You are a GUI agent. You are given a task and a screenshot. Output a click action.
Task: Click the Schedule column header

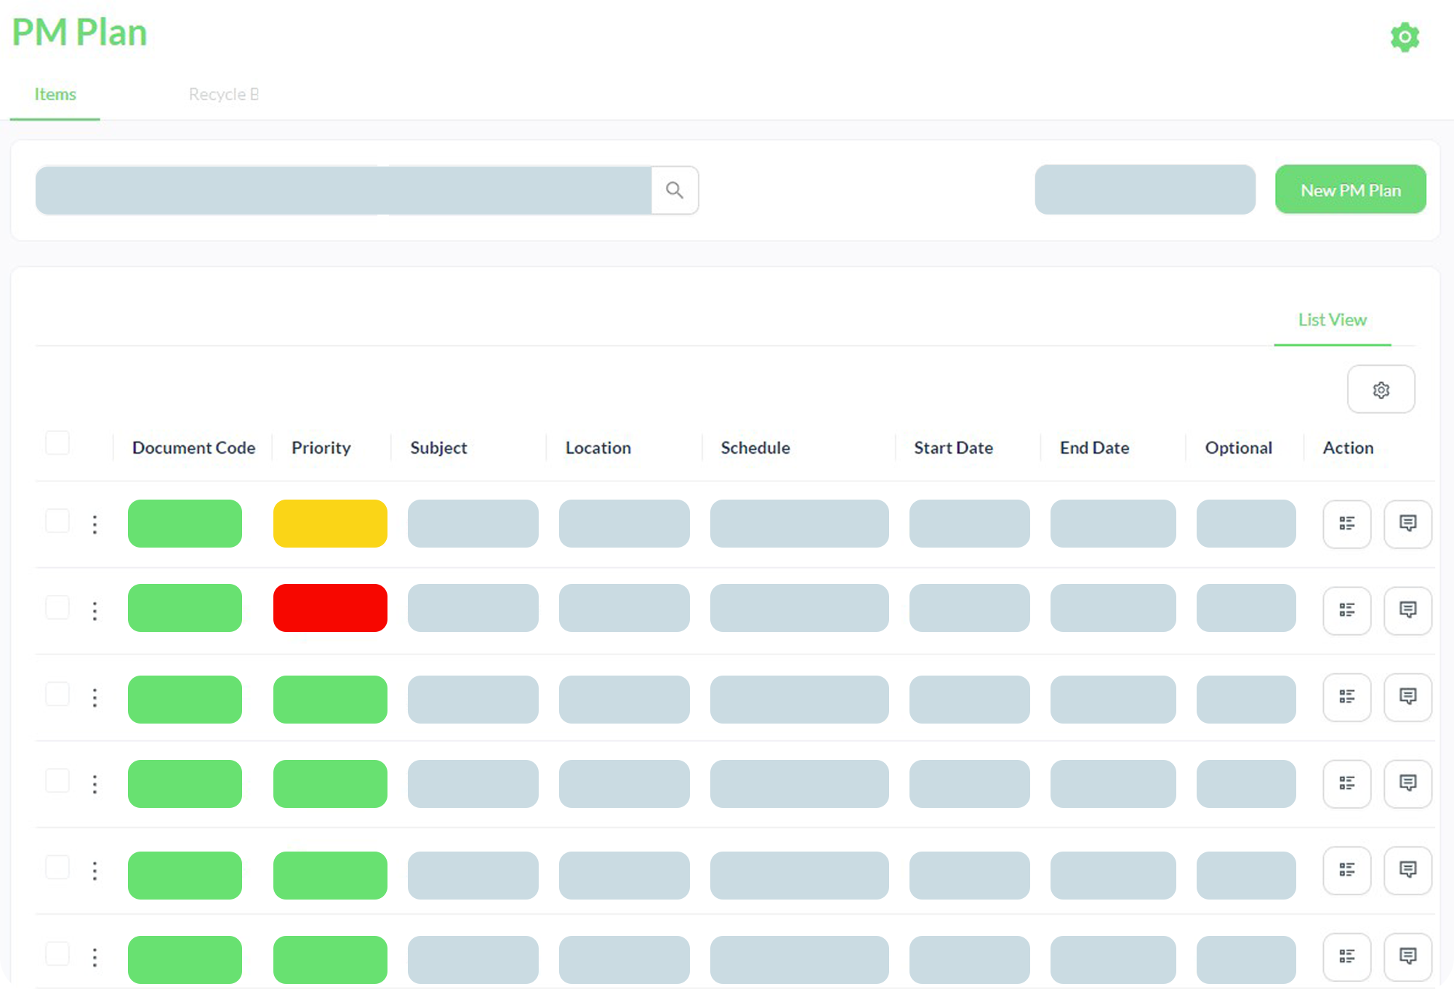pos(755,448)
